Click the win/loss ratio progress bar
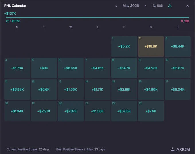The width and height of the screenshot is (195, 154). click(x=97, y=17)
